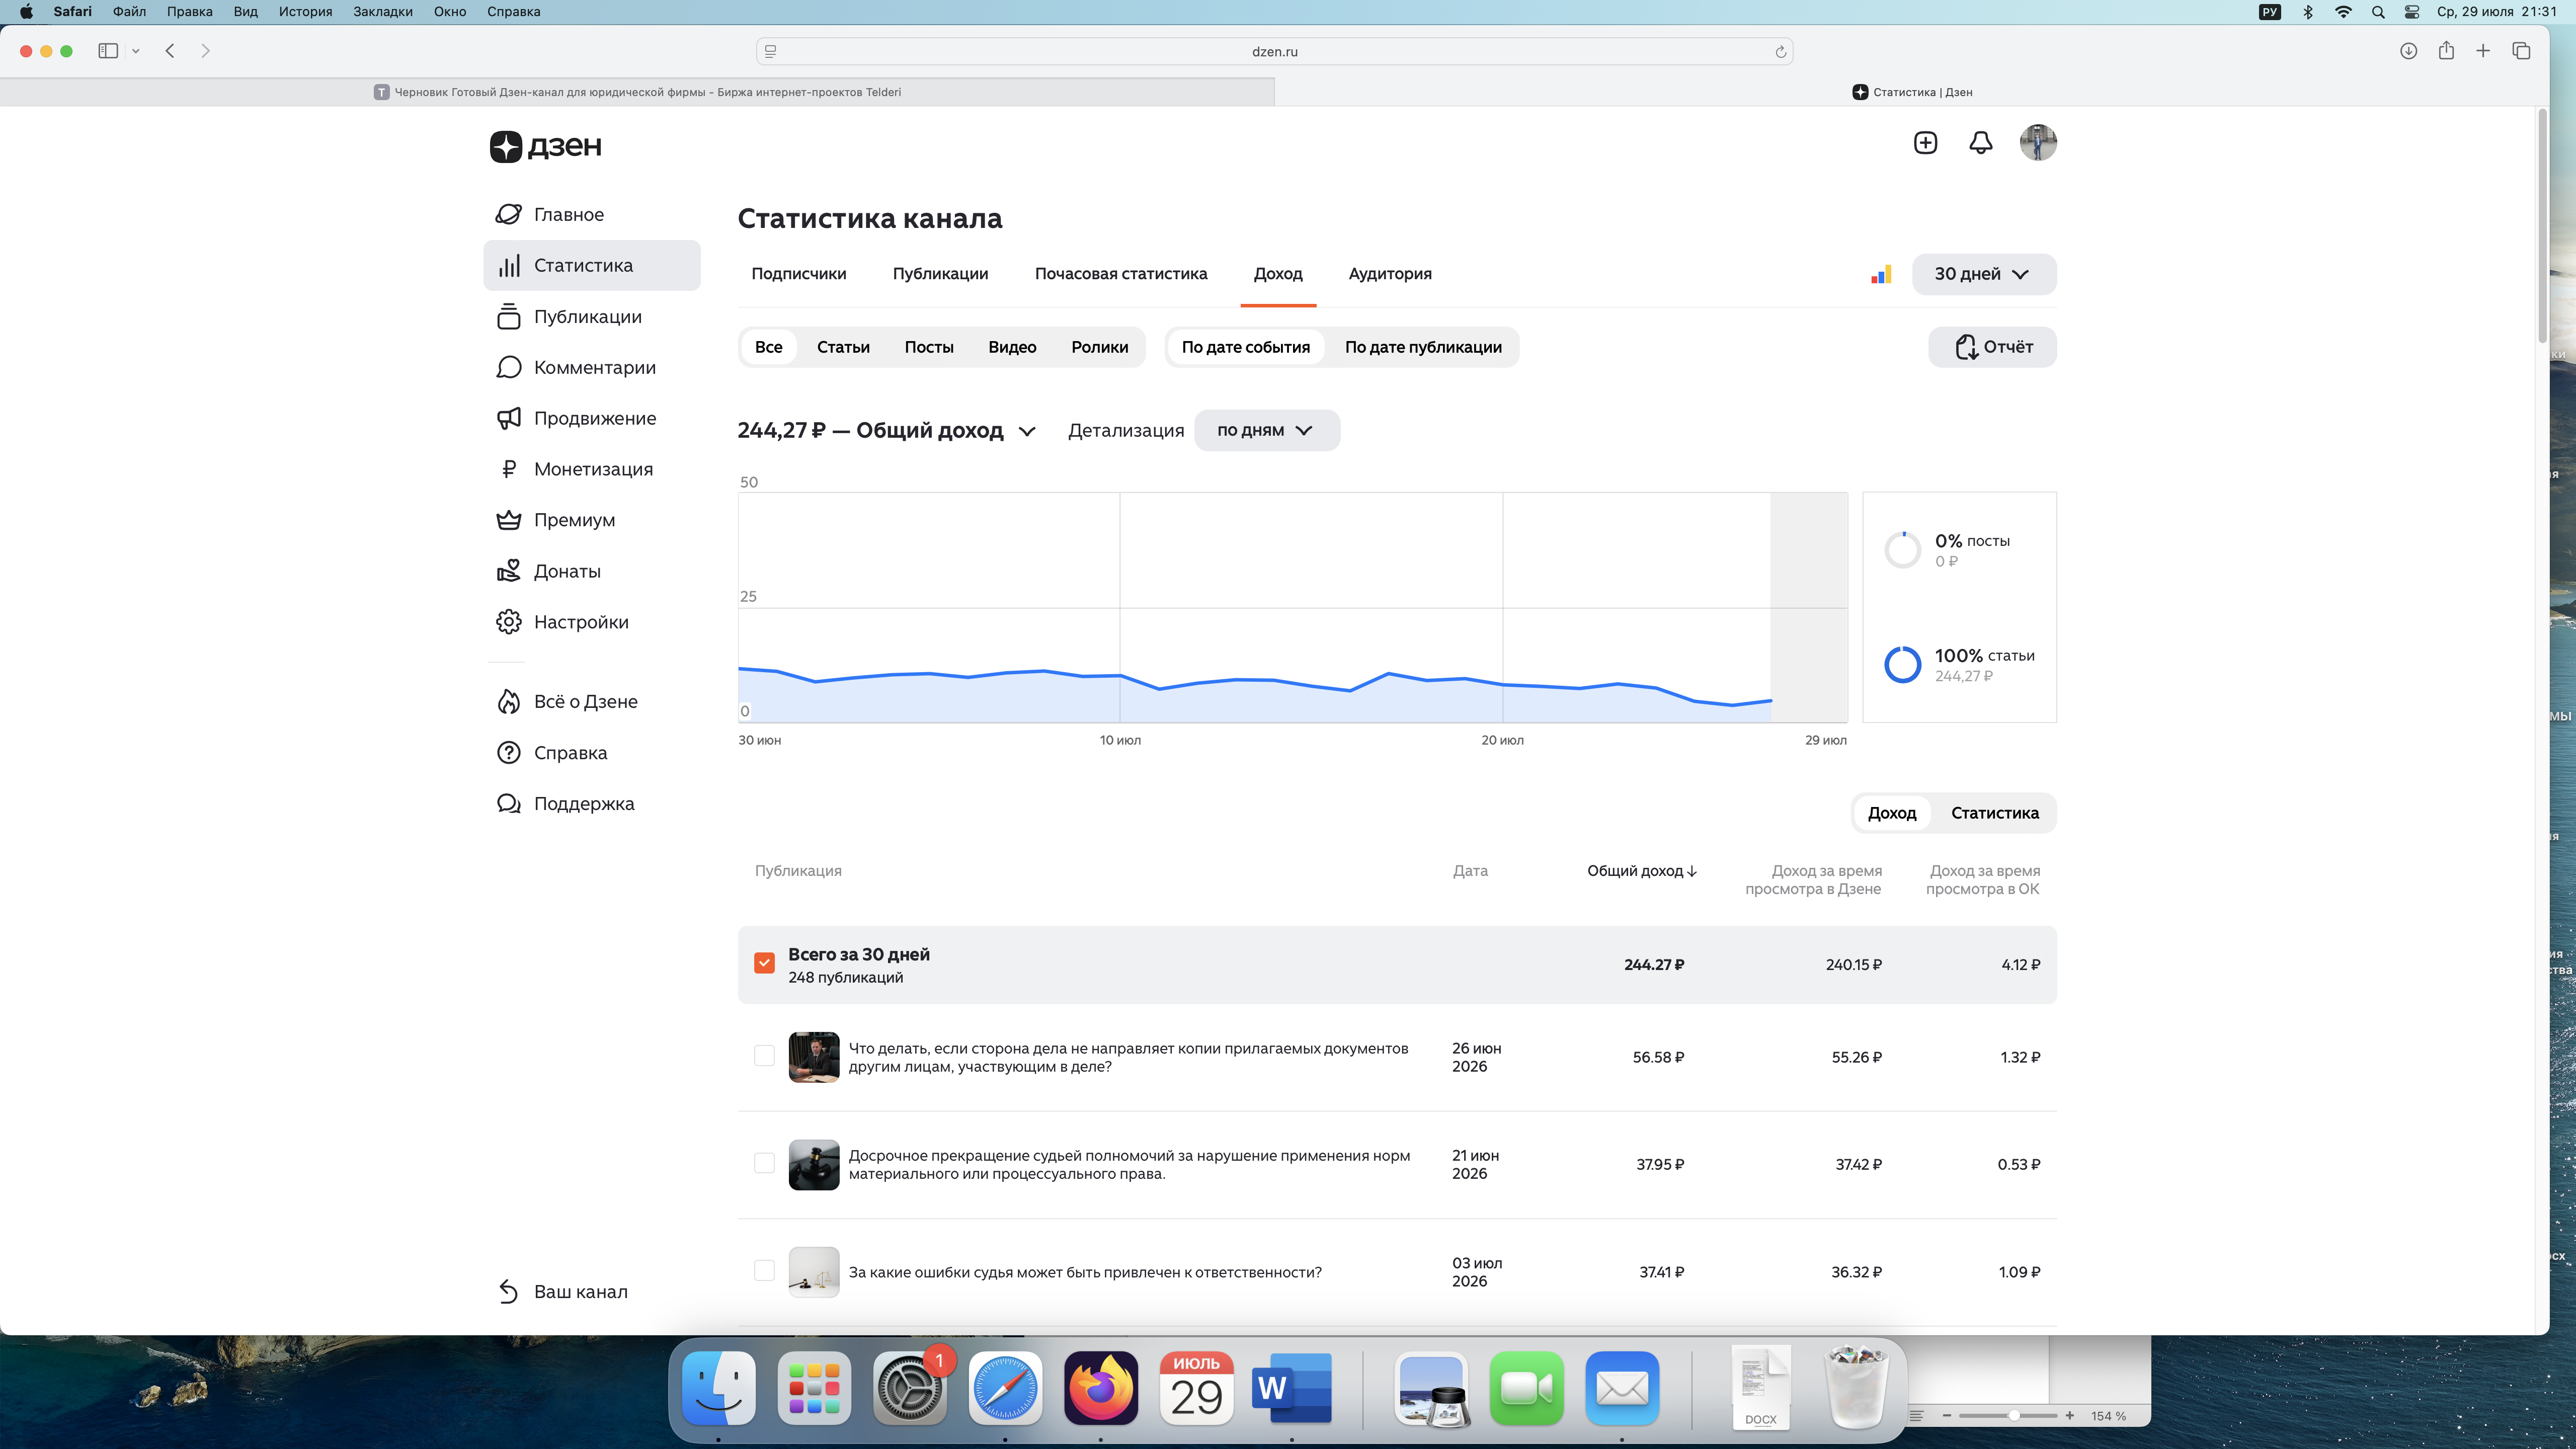This screenshot has height=1449, width=2576.
Task: Open thumbnail of За какие ошибки article
Action: 813,1272
